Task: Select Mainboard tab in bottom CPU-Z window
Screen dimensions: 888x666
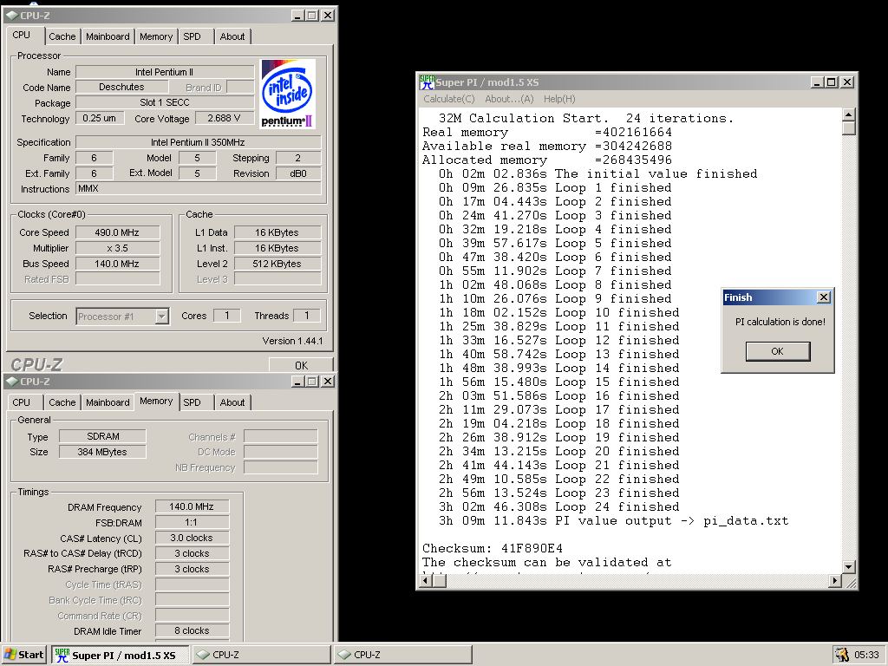Action: pos(108,402)
